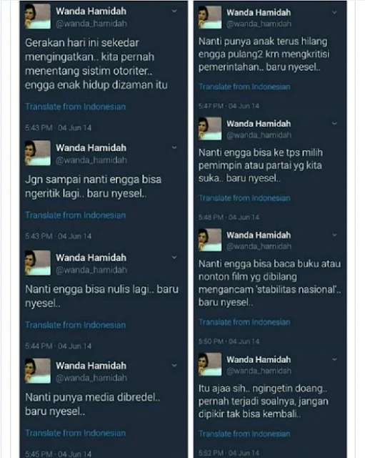
Task: Open @wanda_hamidah handle above 'nulis lagi' tweet
Action: tap(91, 270)
